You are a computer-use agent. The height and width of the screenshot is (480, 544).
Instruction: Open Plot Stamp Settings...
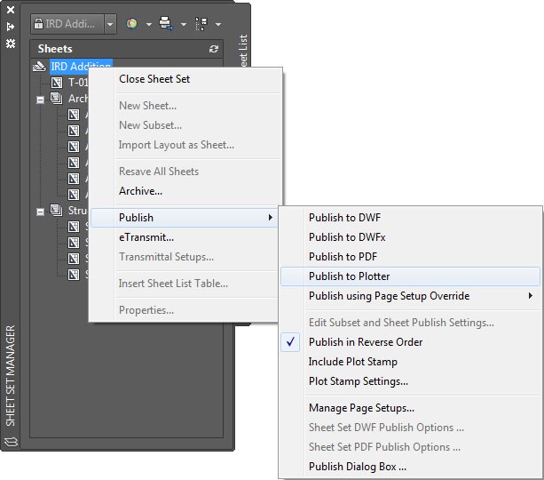tap(410, 381)
